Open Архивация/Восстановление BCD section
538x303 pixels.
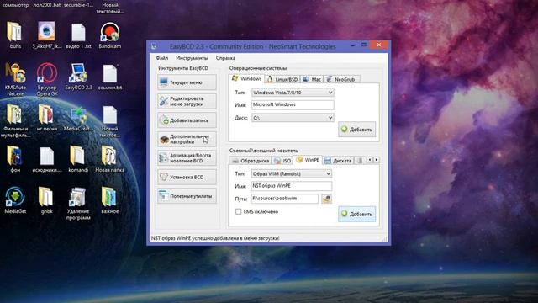click(x=187, y=158)
